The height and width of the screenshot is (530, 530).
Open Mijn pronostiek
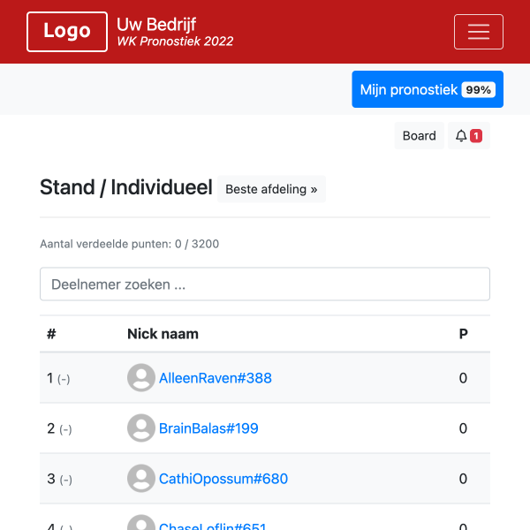(x=409, y=90)
